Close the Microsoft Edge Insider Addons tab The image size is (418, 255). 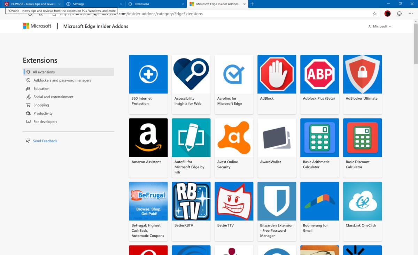click(245, 4)
